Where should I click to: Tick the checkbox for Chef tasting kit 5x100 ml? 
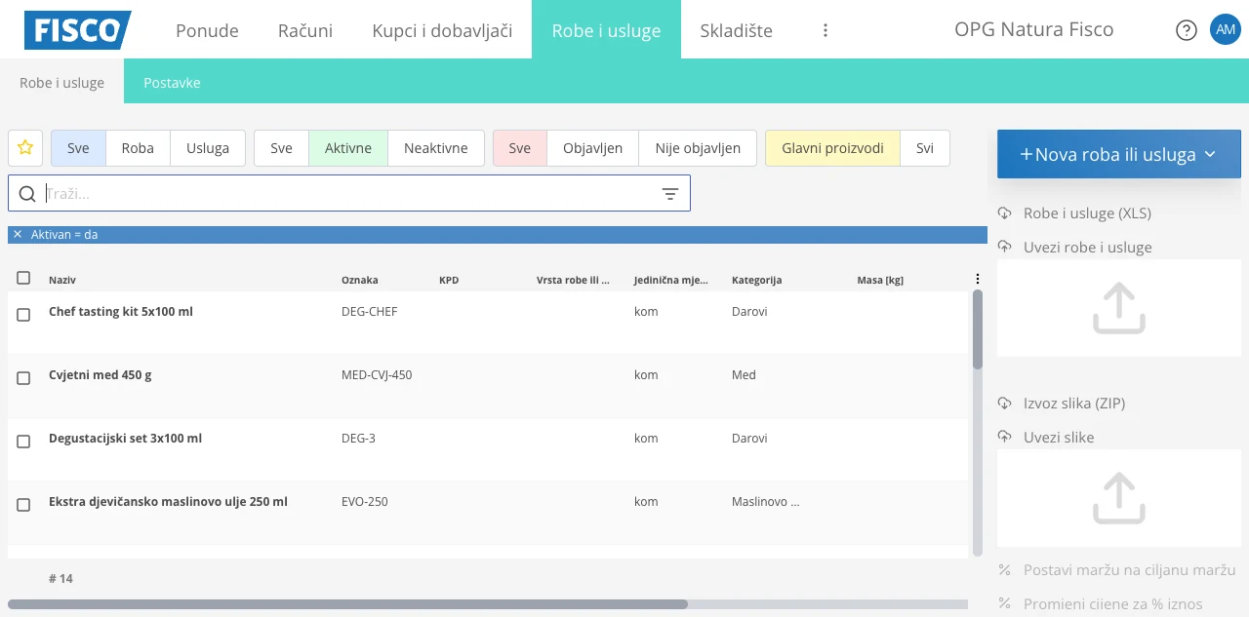coord(23,315)
